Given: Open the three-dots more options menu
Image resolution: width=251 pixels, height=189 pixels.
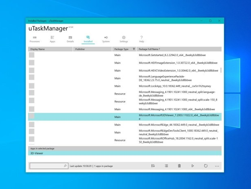Looking at the screenshot, I should pos(217,166).
